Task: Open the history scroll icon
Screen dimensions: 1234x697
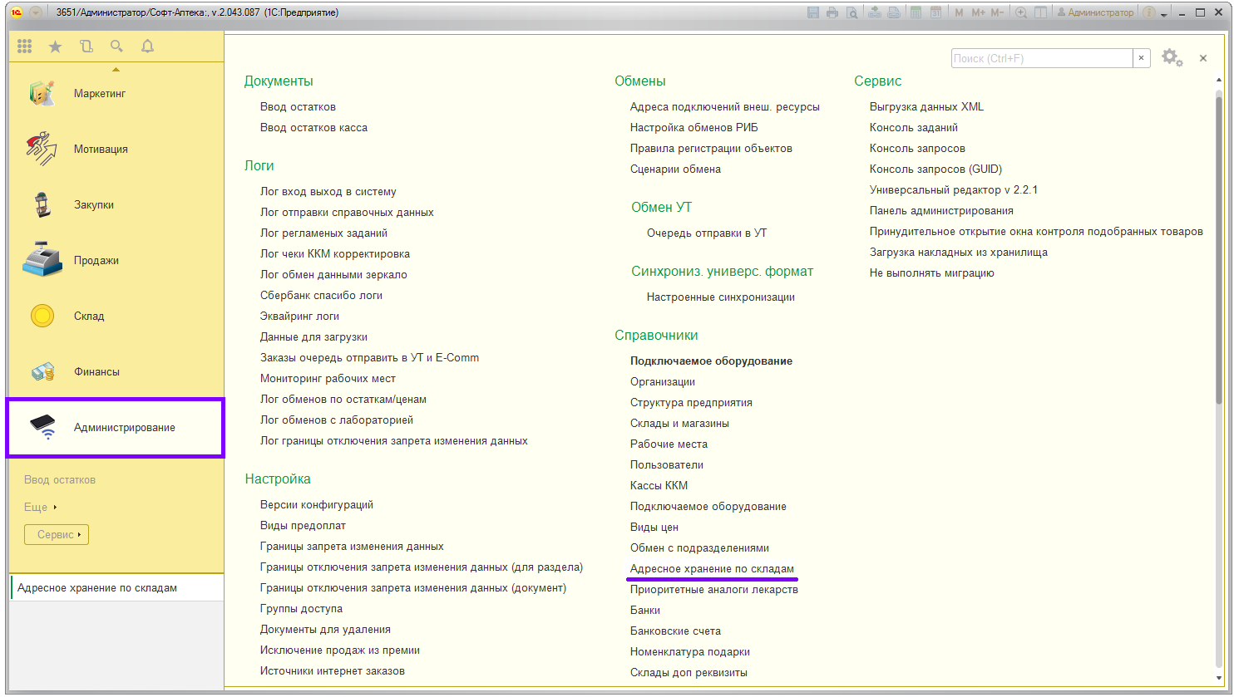Action: pyautogui.click(x=86, y=47)
